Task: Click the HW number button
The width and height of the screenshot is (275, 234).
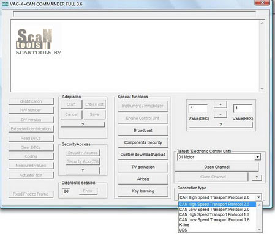Action: coord(31,110)
